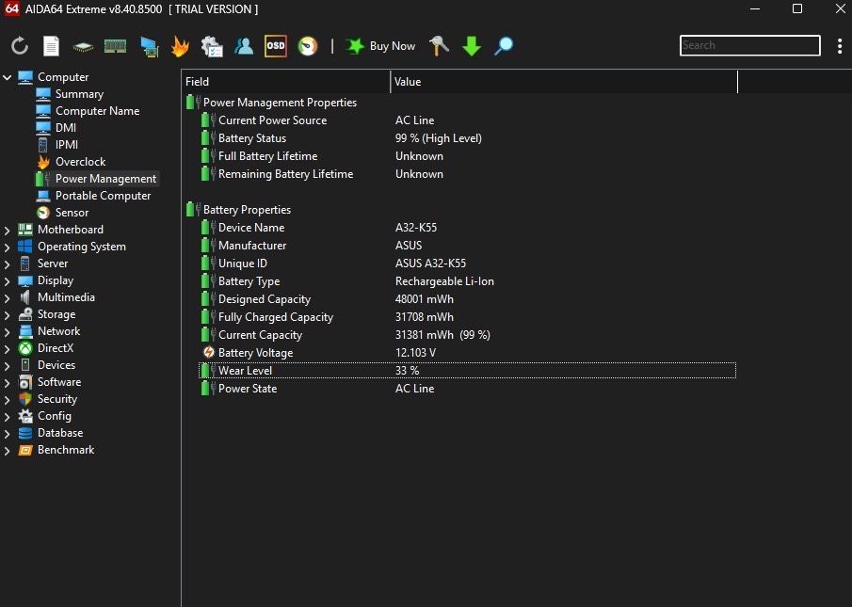The height and width of the screenshot is (607, 852).
Task: Select the Manufacturer row
Action: [x=467, y=246]
